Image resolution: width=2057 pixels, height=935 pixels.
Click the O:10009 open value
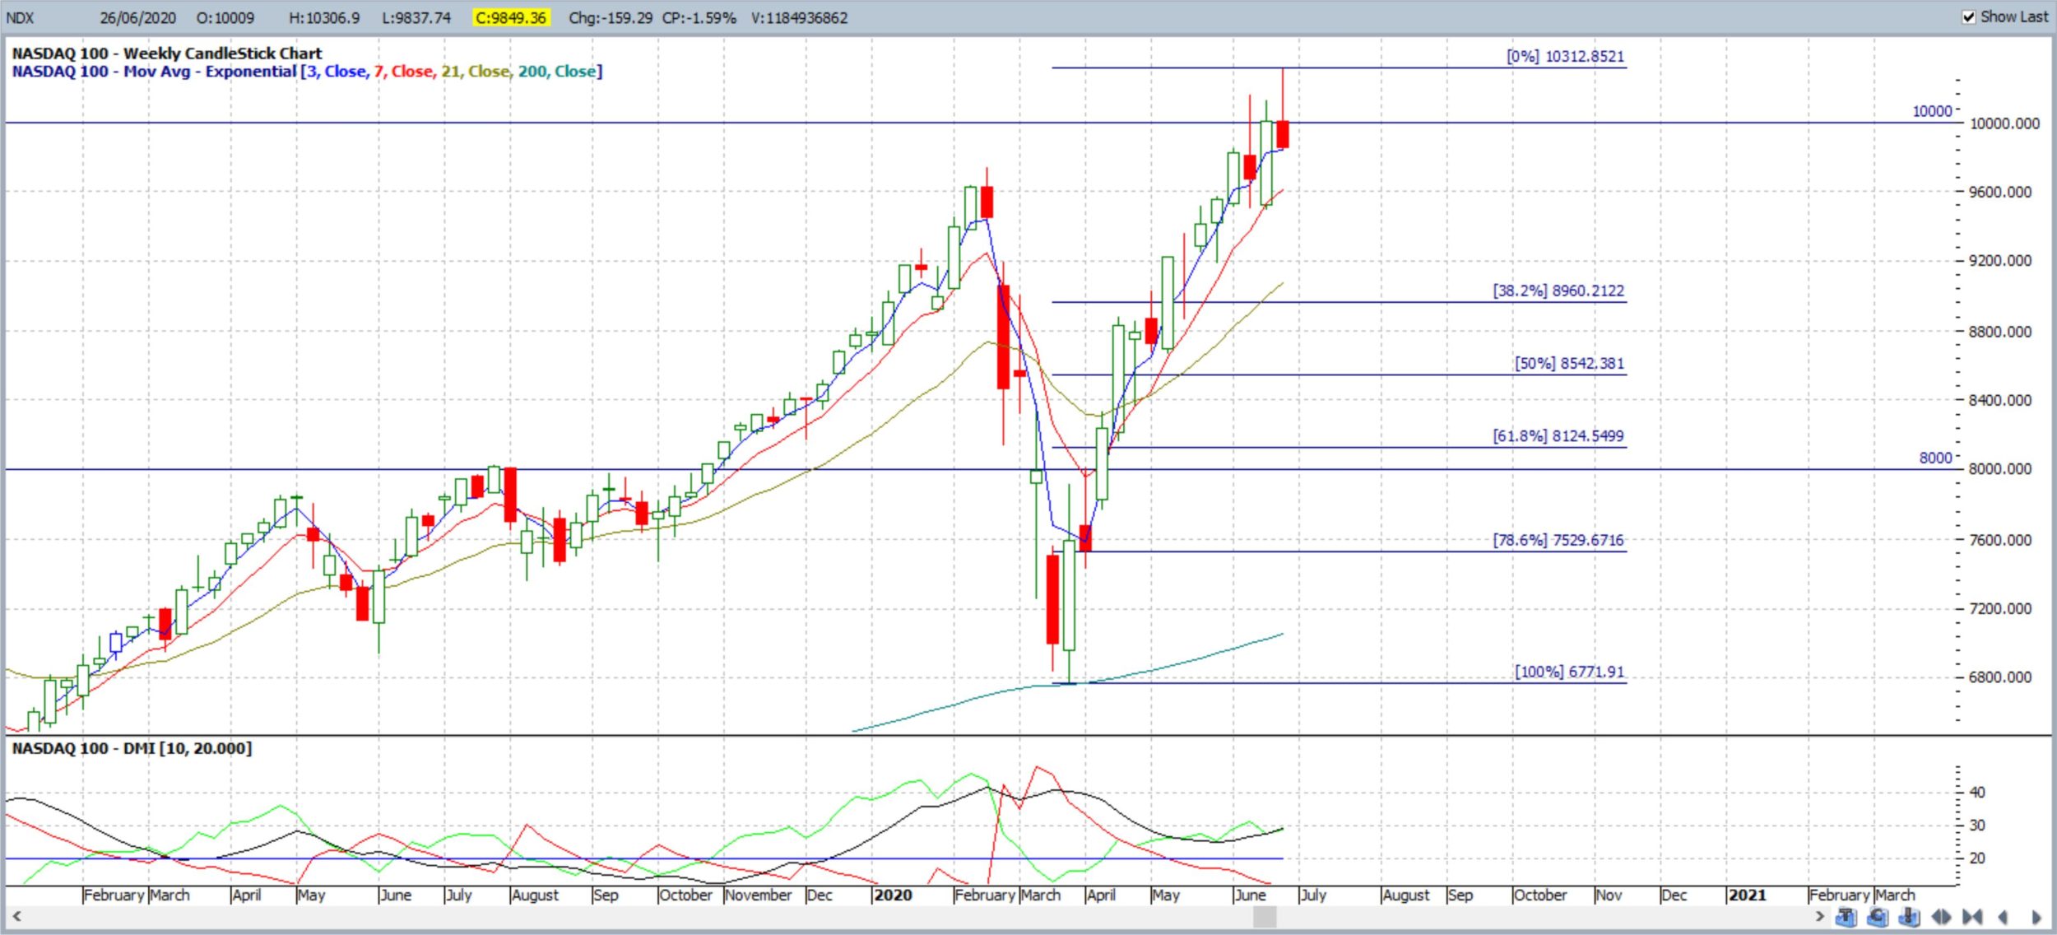(225, 17)
